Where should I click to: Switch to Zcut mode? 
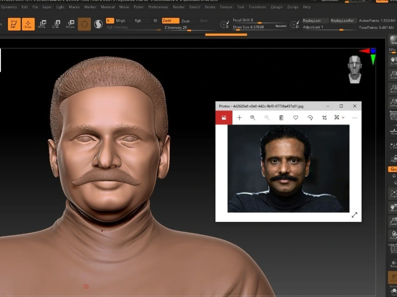tap(204, 21)
